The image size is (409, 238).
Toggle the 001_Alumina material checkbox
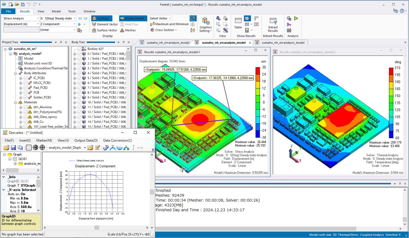[26, 107]
